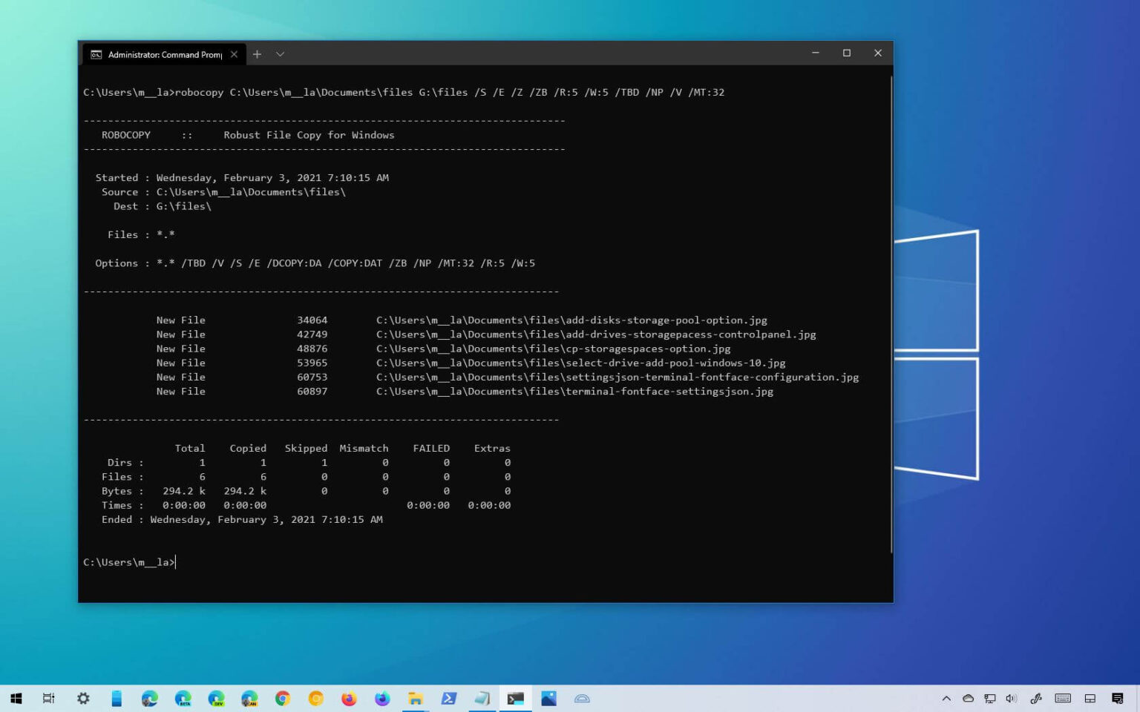Open network status icon in tray

(990, 699)
